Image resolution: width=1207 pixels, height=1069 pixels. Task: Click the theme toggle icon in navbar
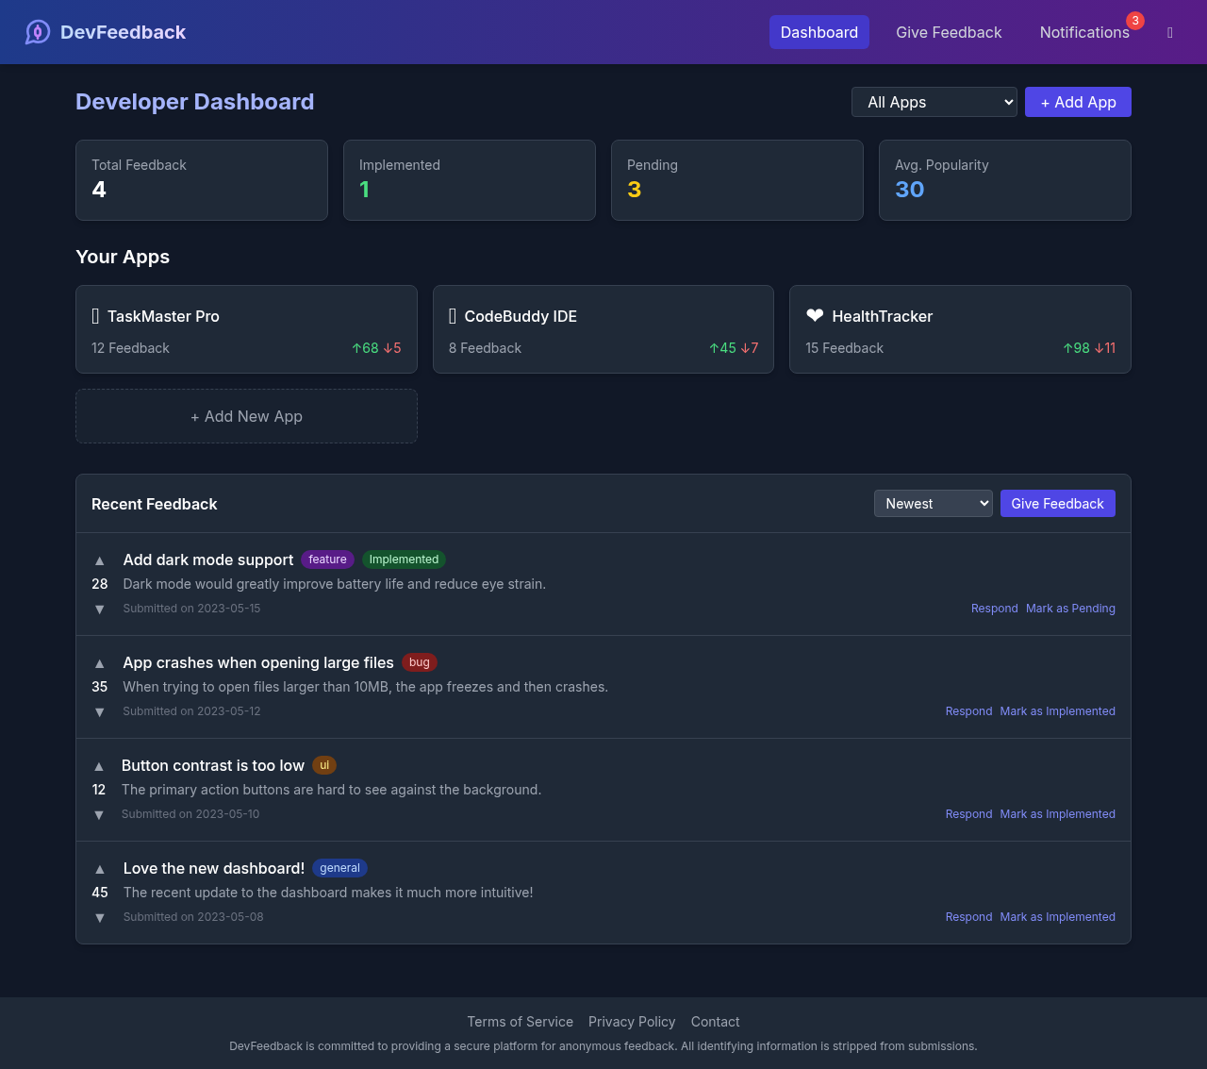1169,32
